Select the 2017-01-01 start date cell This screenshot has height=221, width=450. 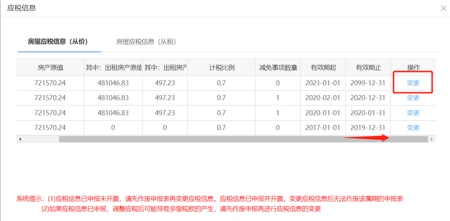[x=323, y=127]
